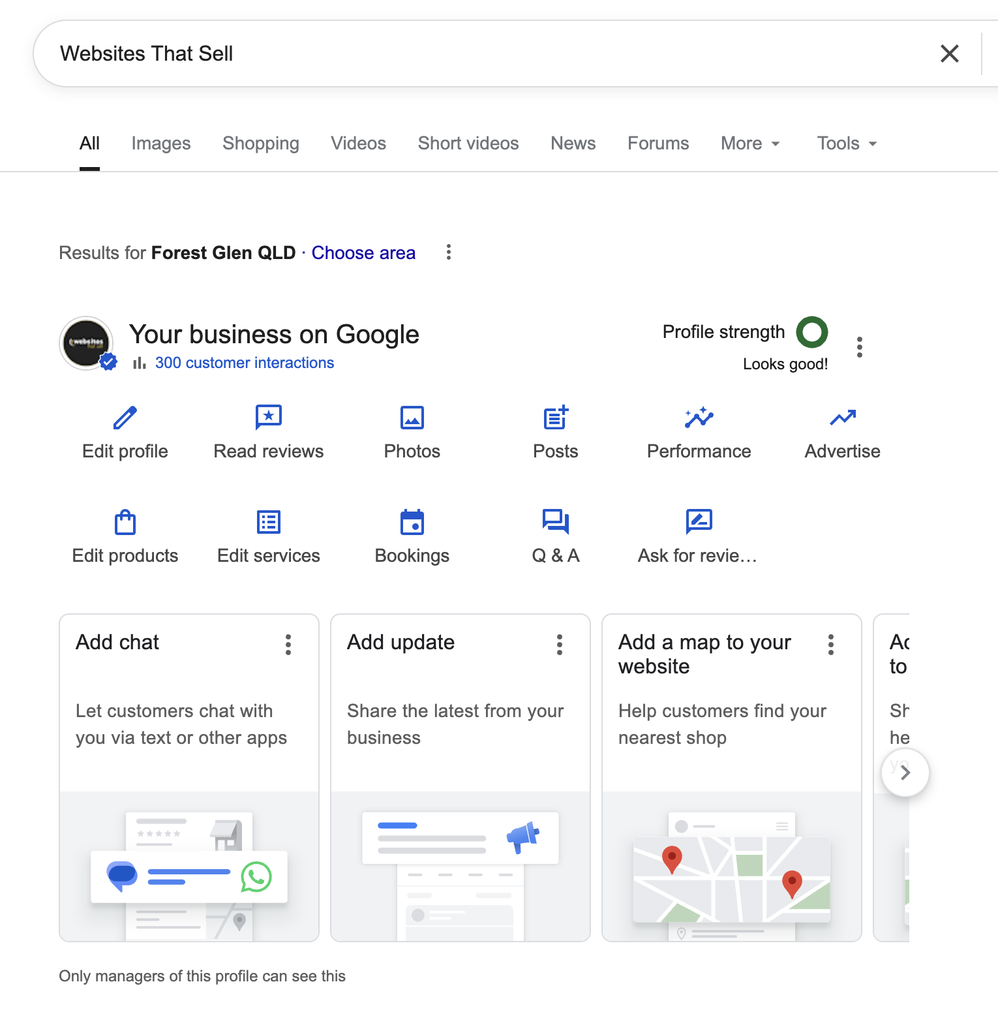Click the Edit profile pencil icon
This screenshot has width=998, height=1014.
point(125,418)
